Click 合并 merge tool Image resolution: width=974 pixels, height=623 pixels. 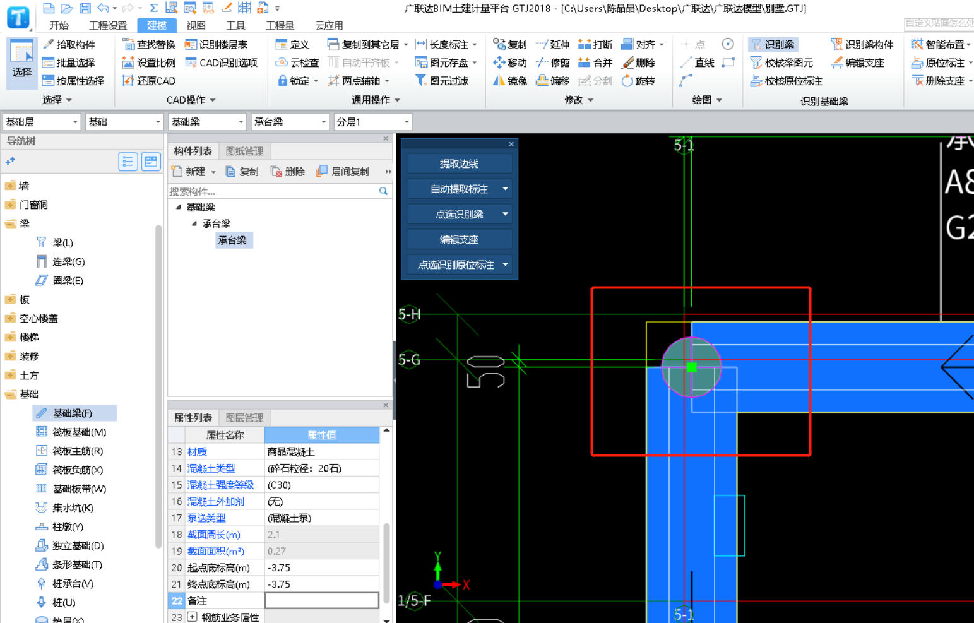pyautogui.click(x=595, y=62)
